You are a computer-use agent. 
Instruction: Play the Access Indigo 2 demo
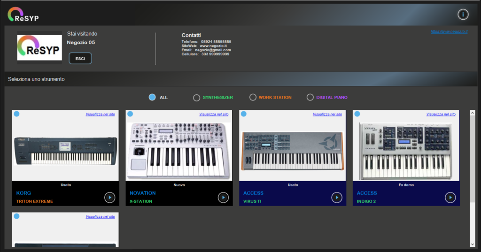[x=450, y=198]
